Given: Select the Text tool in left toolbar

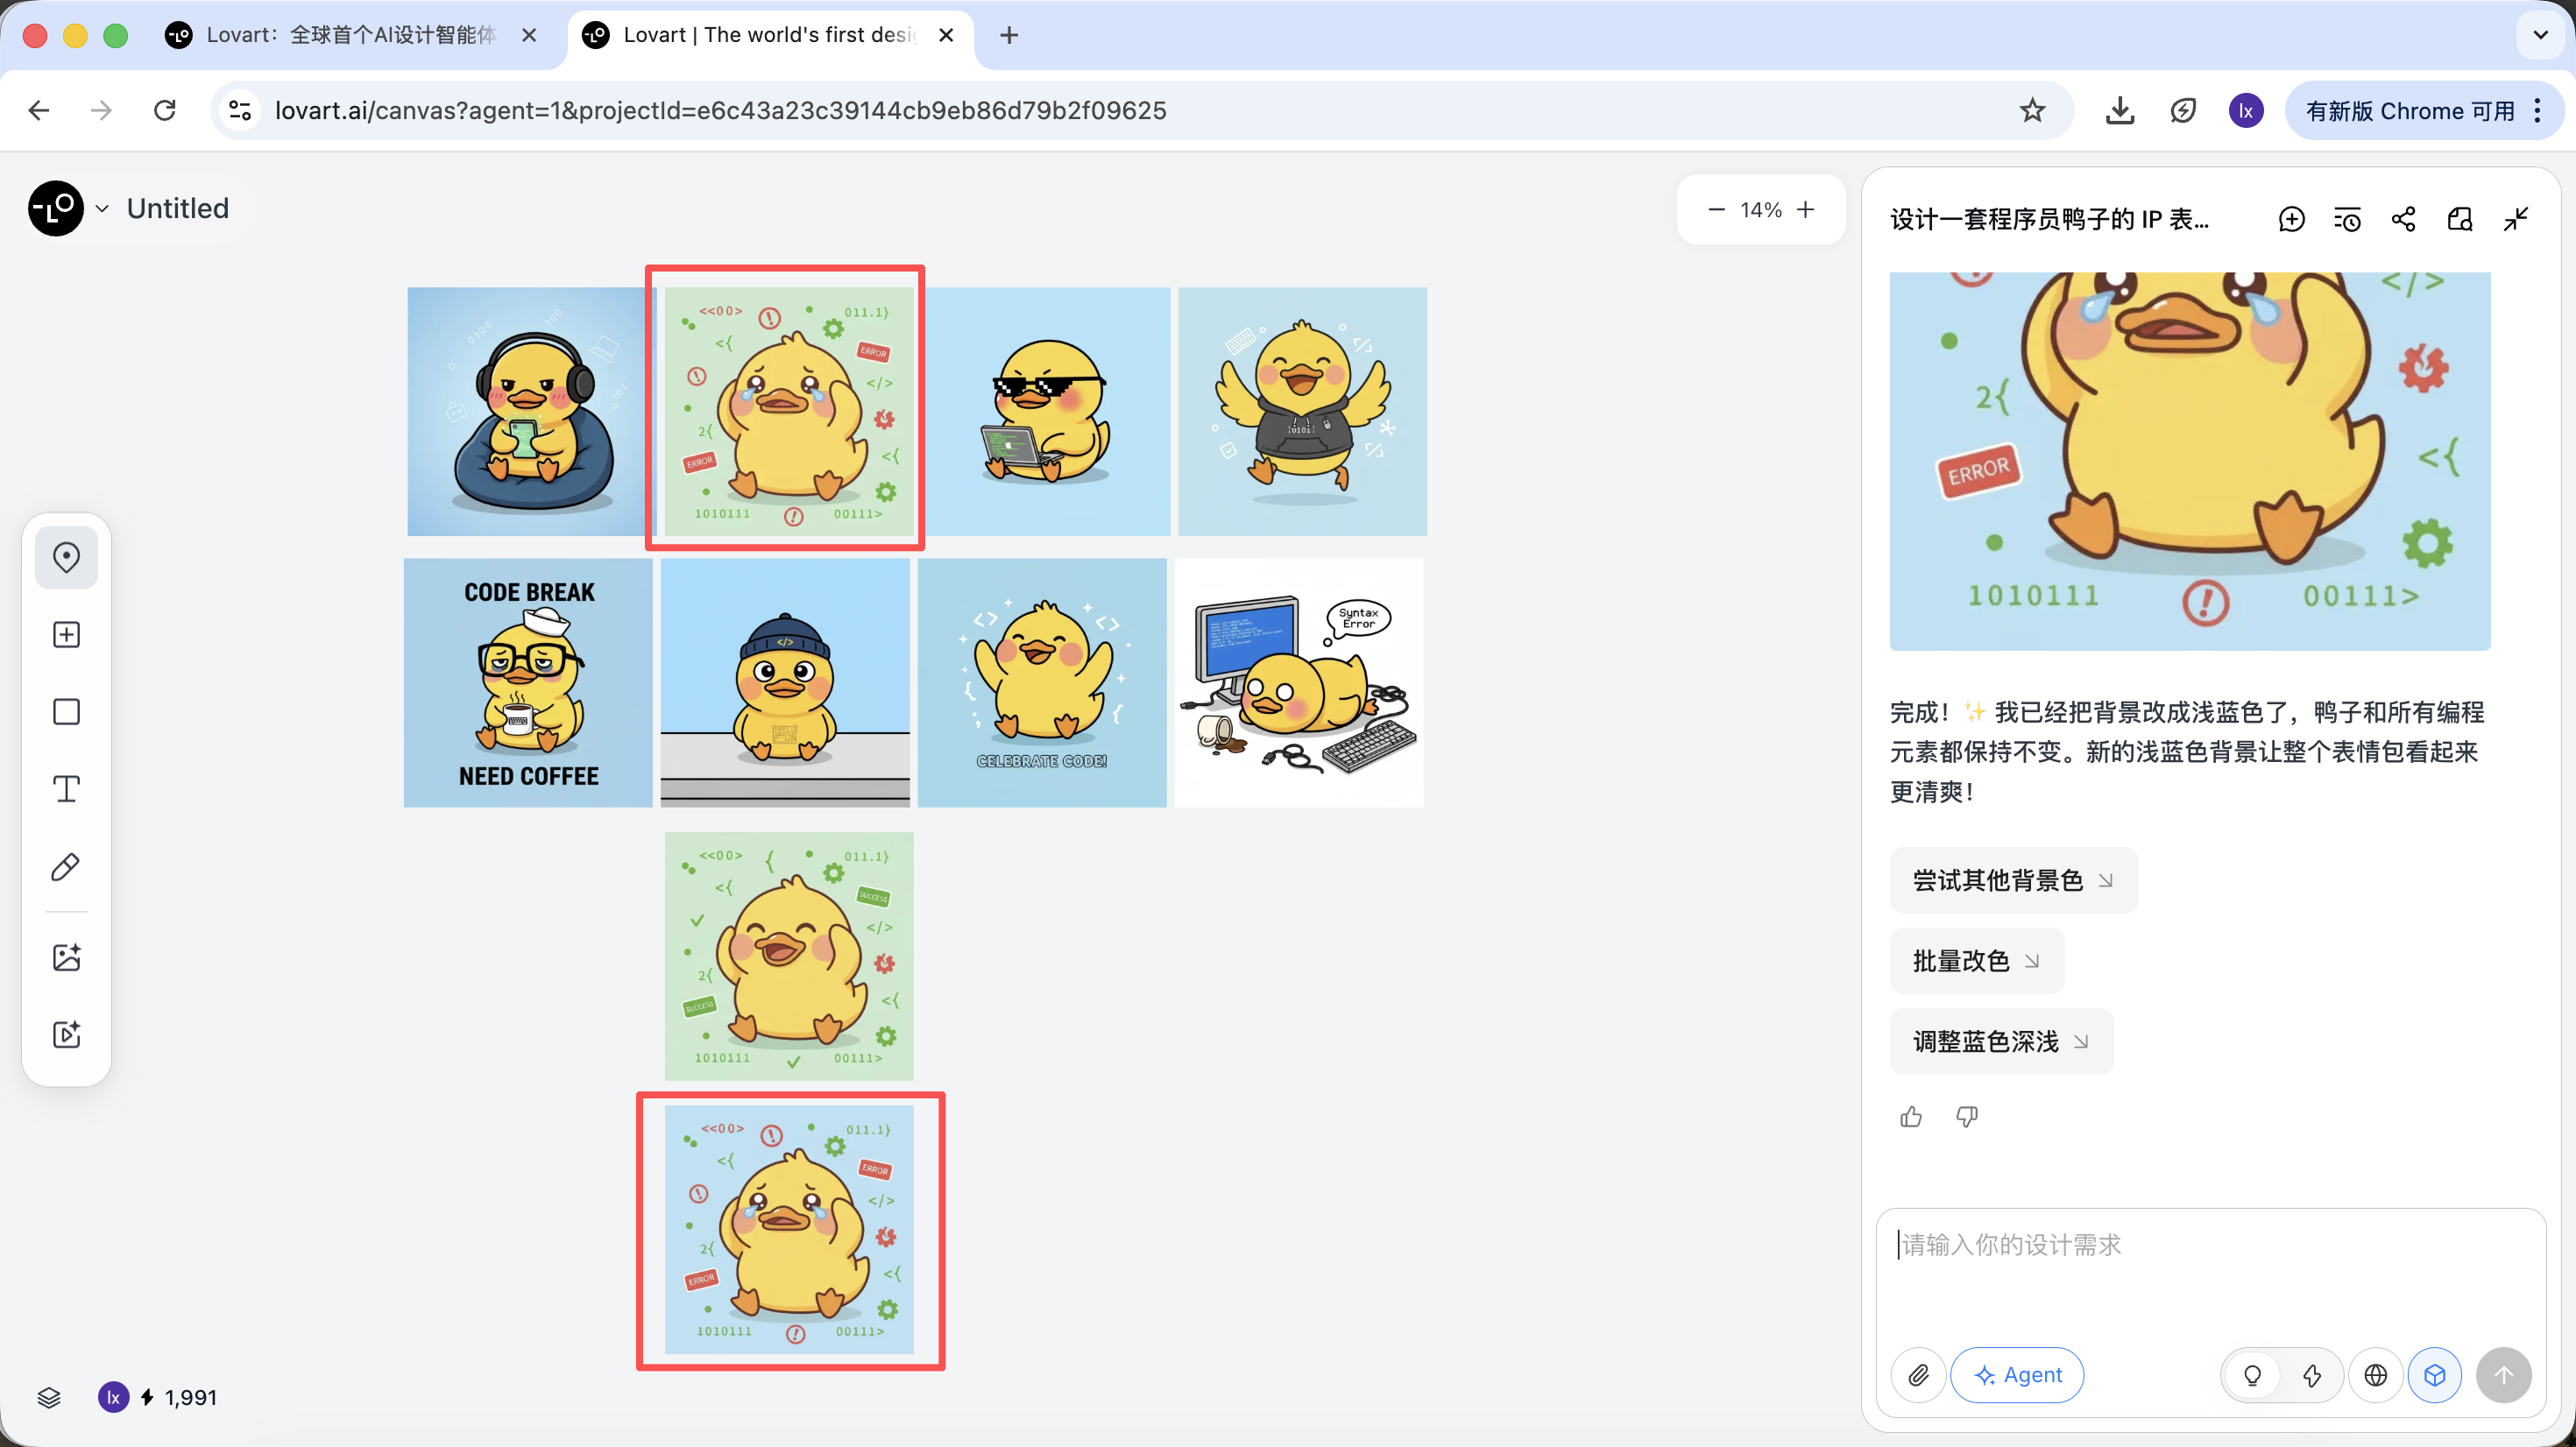Looking at the screenshot, I should pos(66,790).
